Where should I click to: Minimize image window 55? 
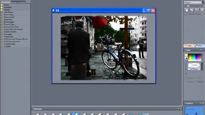tap(144, 11)
